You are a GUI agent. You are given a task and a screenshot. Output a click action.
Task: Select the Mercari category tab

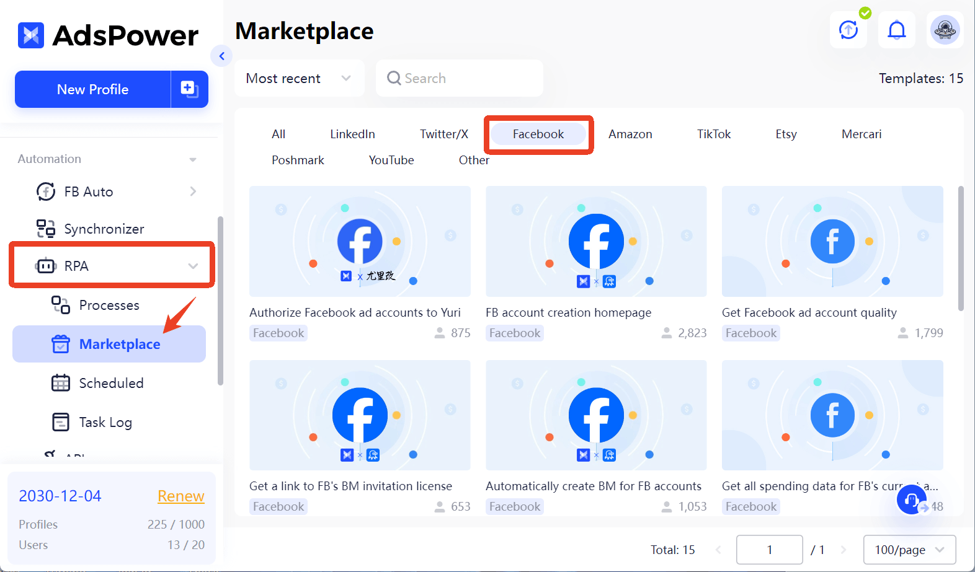click(861, 134)
